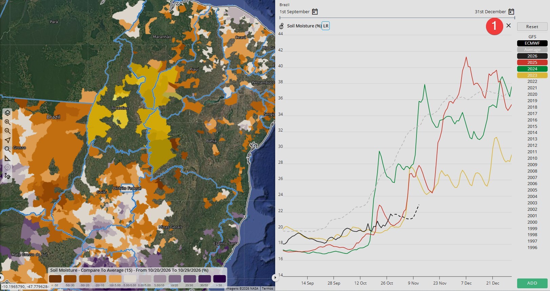Toggle the 2025 series line
Screen dimensions: 550x291
pyautogui.click(x=532, y=63)
